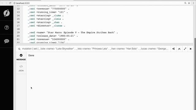Open the browser three-dot menu

coord(193,3)
